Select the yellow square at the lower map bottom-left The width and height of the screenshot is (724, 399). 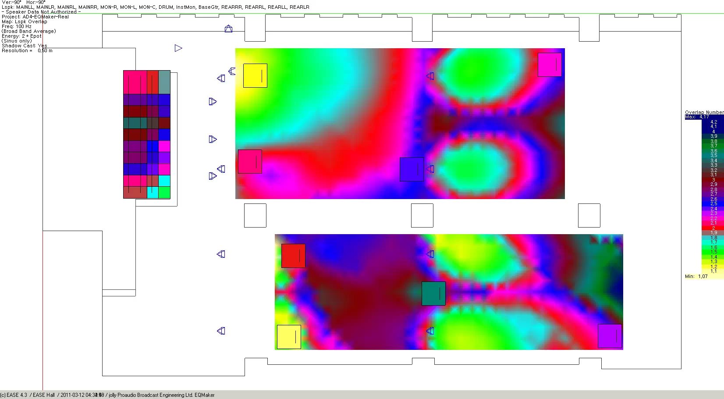click(x=289, y=337)
